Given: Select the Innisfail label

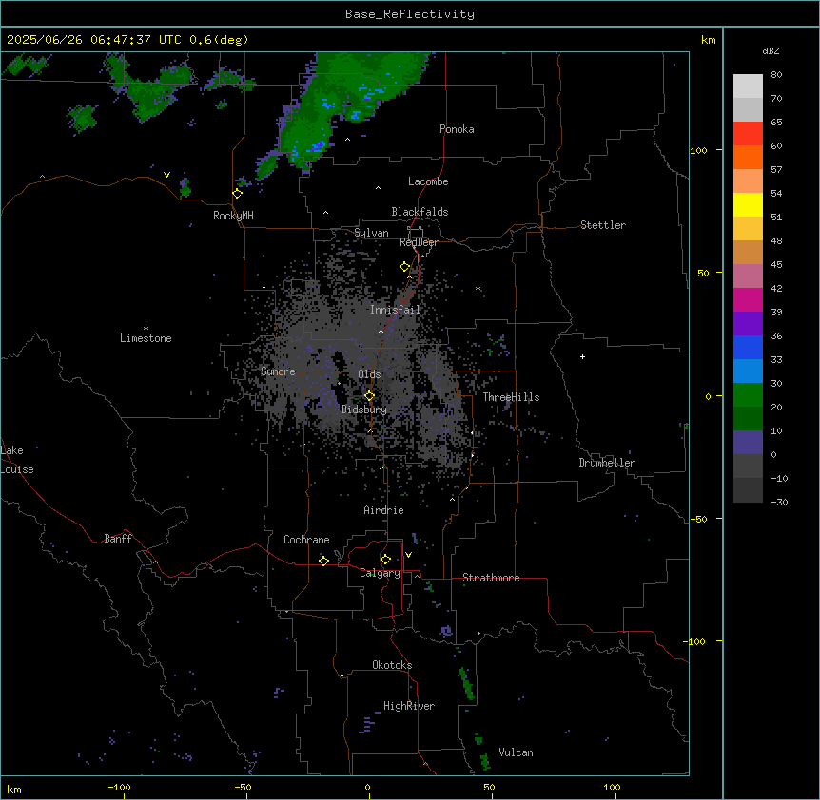Looking at the screenshot, I should click(x=395, y=310).
